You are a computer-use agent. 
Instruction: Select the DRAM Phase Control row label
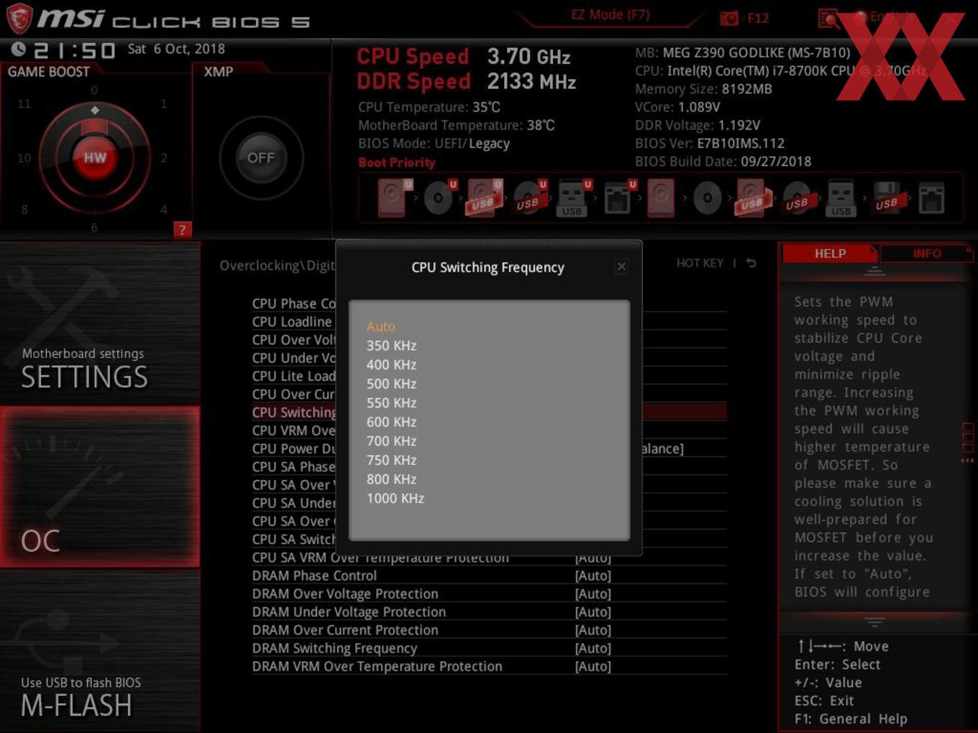(314, 576)
